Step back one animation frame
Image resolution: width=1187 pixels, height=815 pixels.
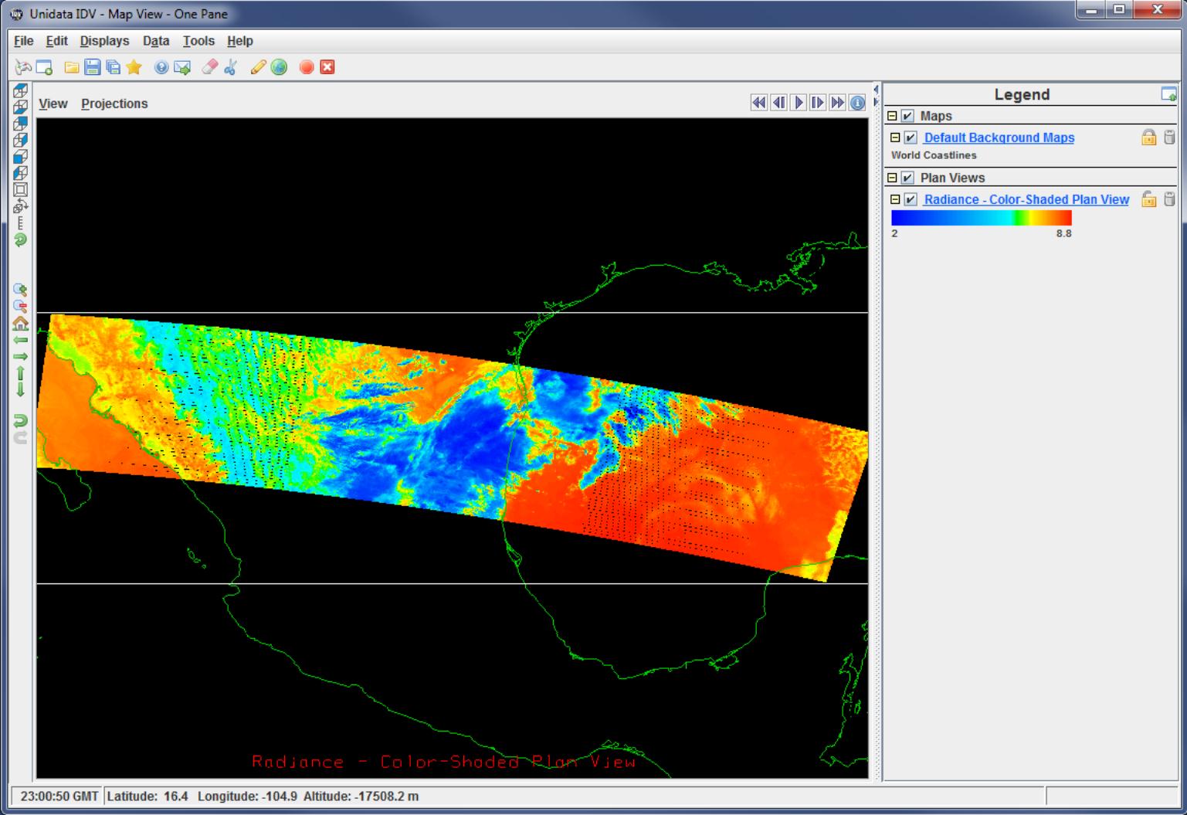pos(778,103)
